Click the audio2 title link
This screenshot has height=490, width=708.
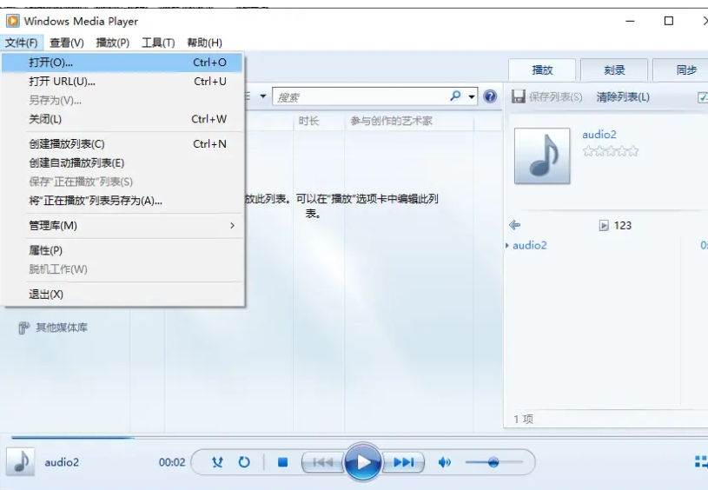599,135
